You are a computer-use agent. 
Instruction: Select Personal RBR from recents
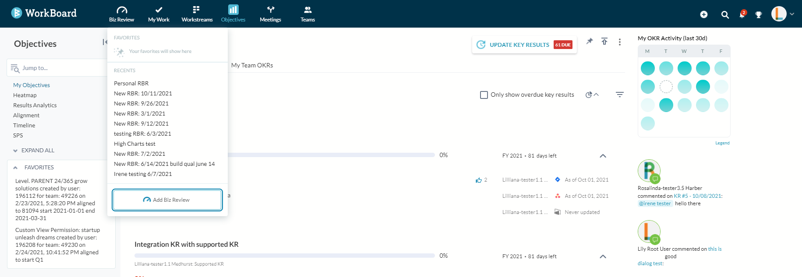[131, 83]
